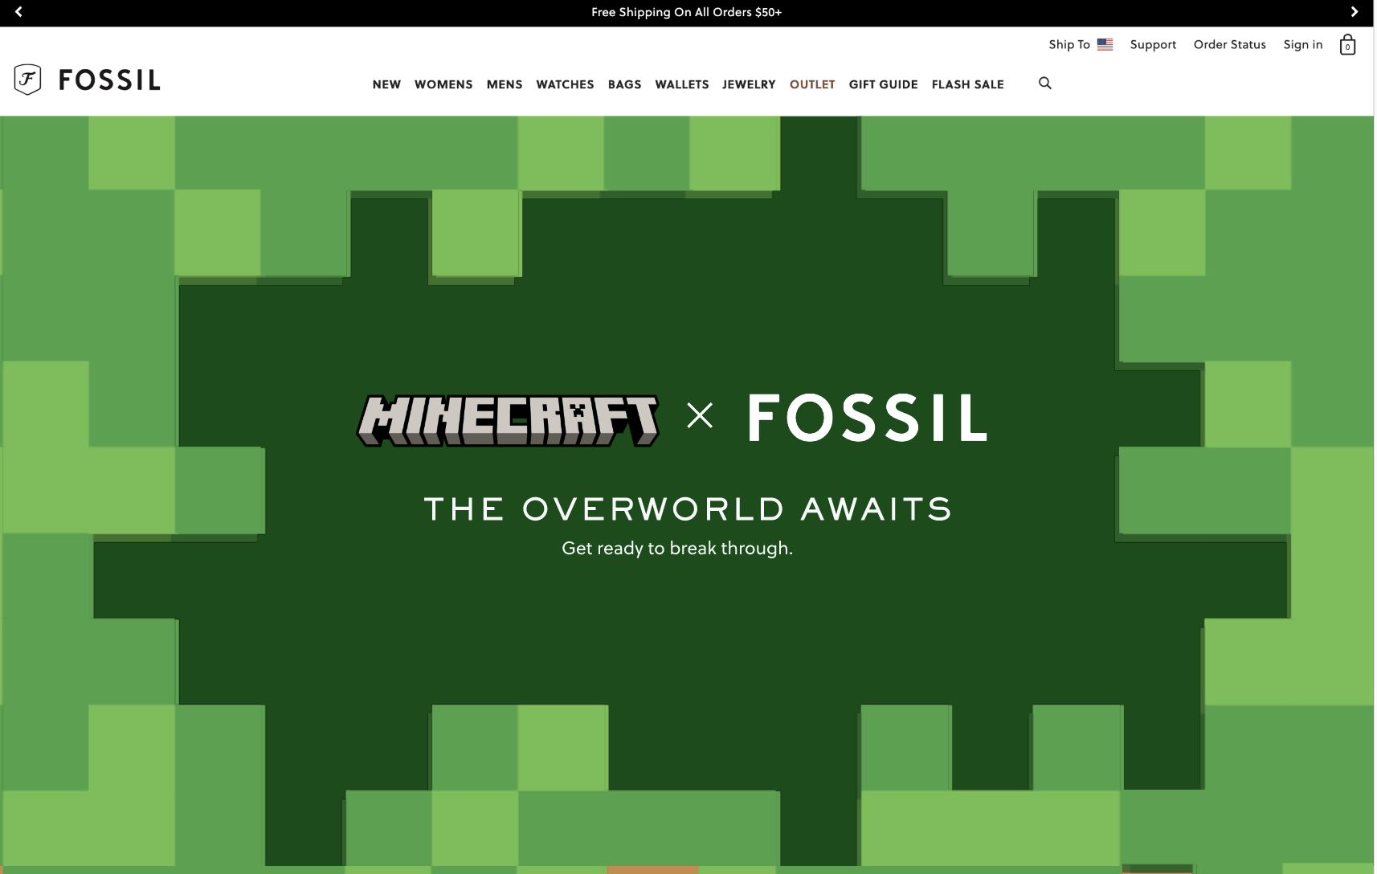The image size is (1377, 874).
Task: Click the Minecraft logo in hero banner
Action: [x=508, y=420]
